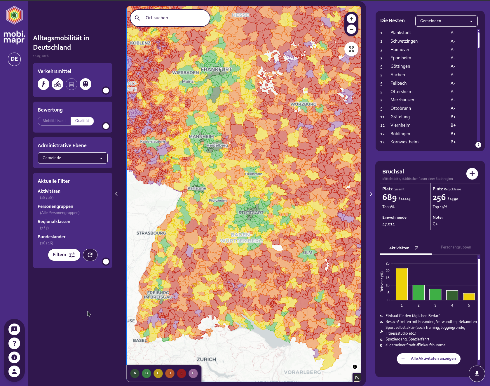Open the Die Besten Gemeinden dropdown

click(446, 21)
